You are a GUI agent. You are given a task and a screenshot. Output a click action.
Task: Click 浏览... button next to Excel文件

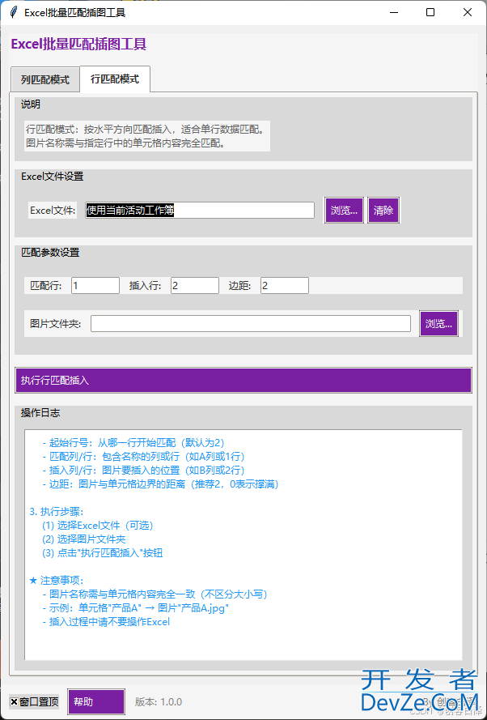click(344, 211)
